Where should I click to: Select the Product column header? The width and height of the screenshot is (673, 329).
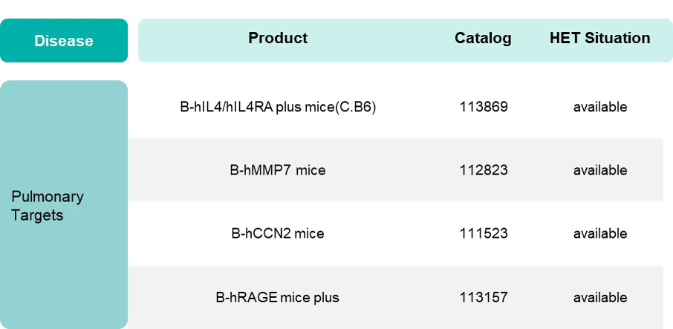pyautogui.click(x=278, y=39)
